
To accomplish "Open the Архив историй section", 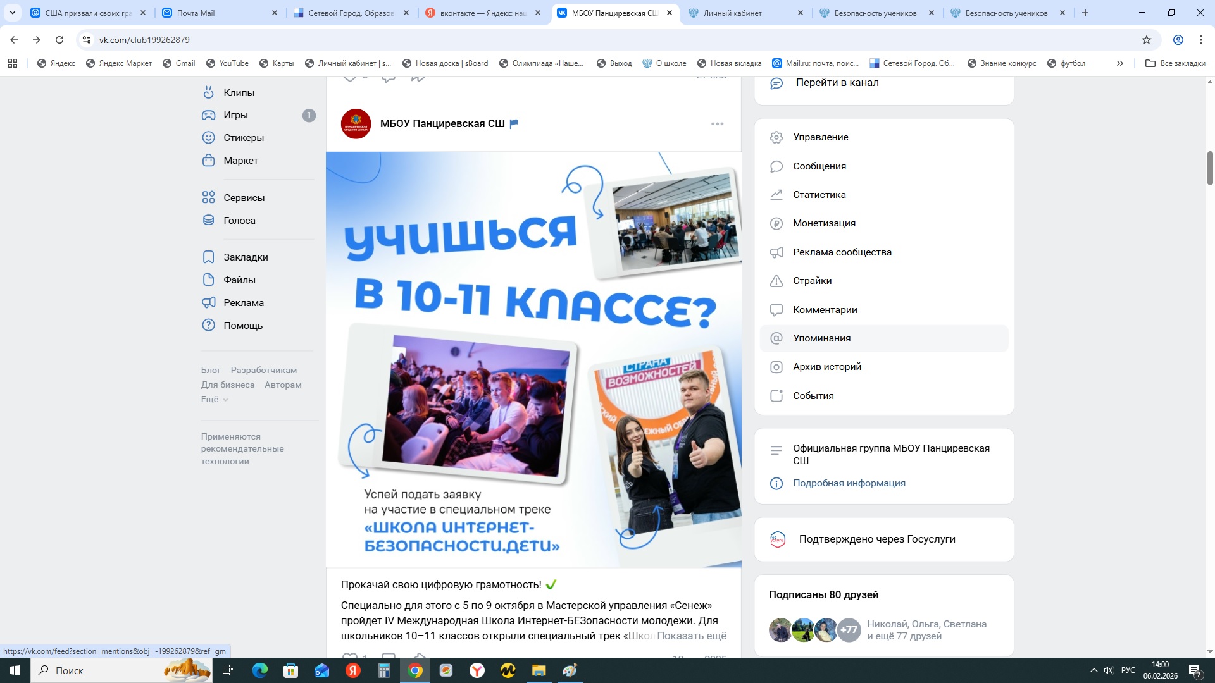I will pos(827,367).
